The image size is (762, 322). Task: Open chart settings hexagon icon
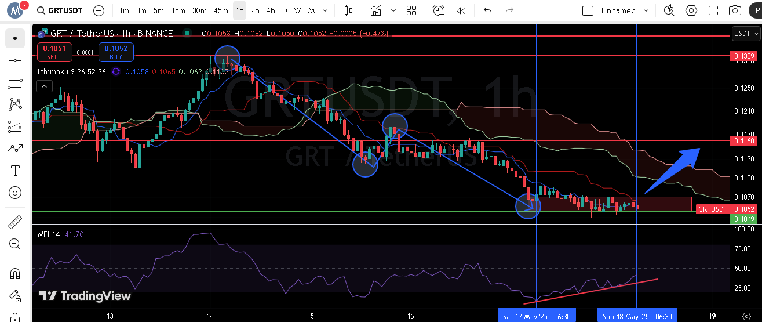coord(691,10)
